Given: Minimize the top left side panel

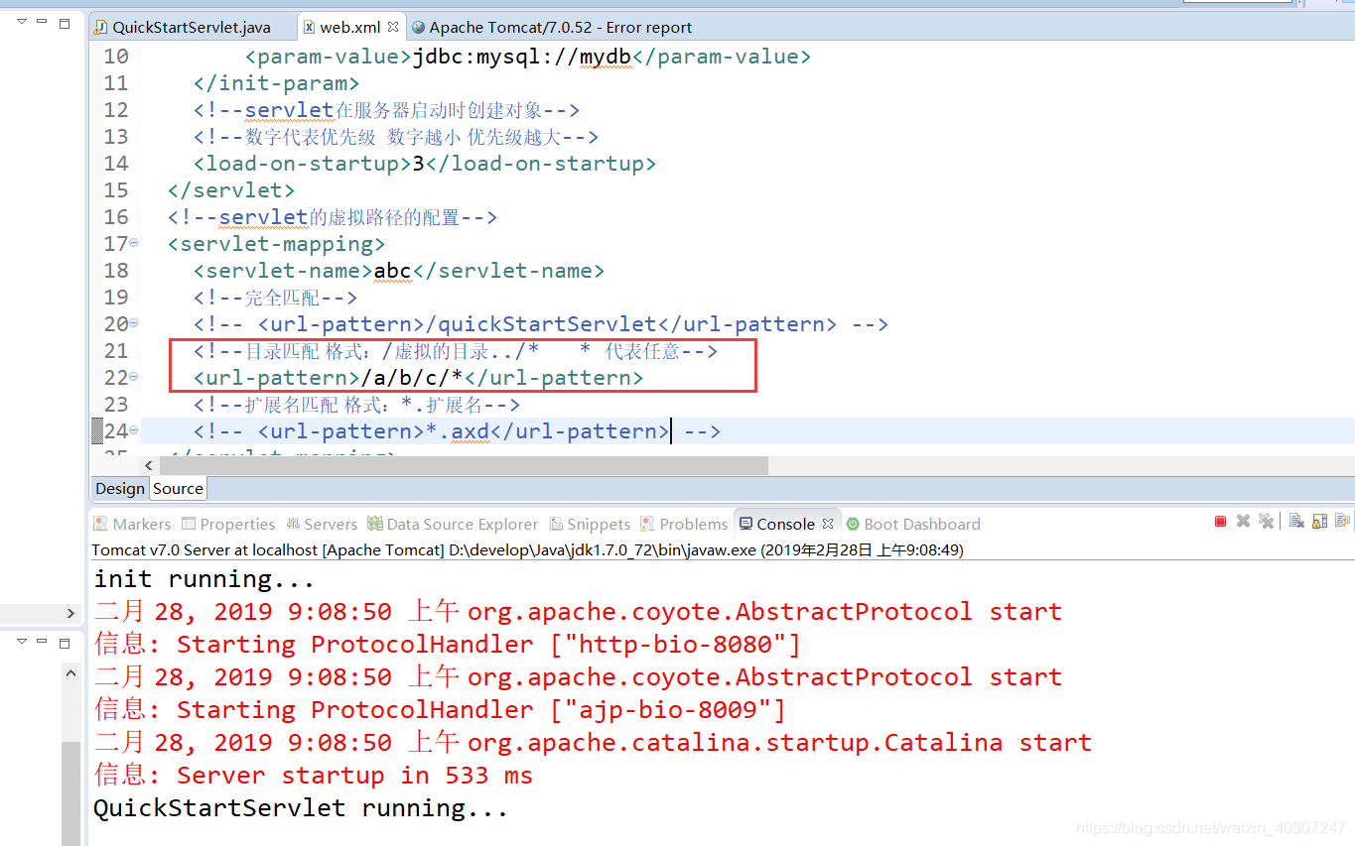Looking at the screenshot, I should click(43, 21).
